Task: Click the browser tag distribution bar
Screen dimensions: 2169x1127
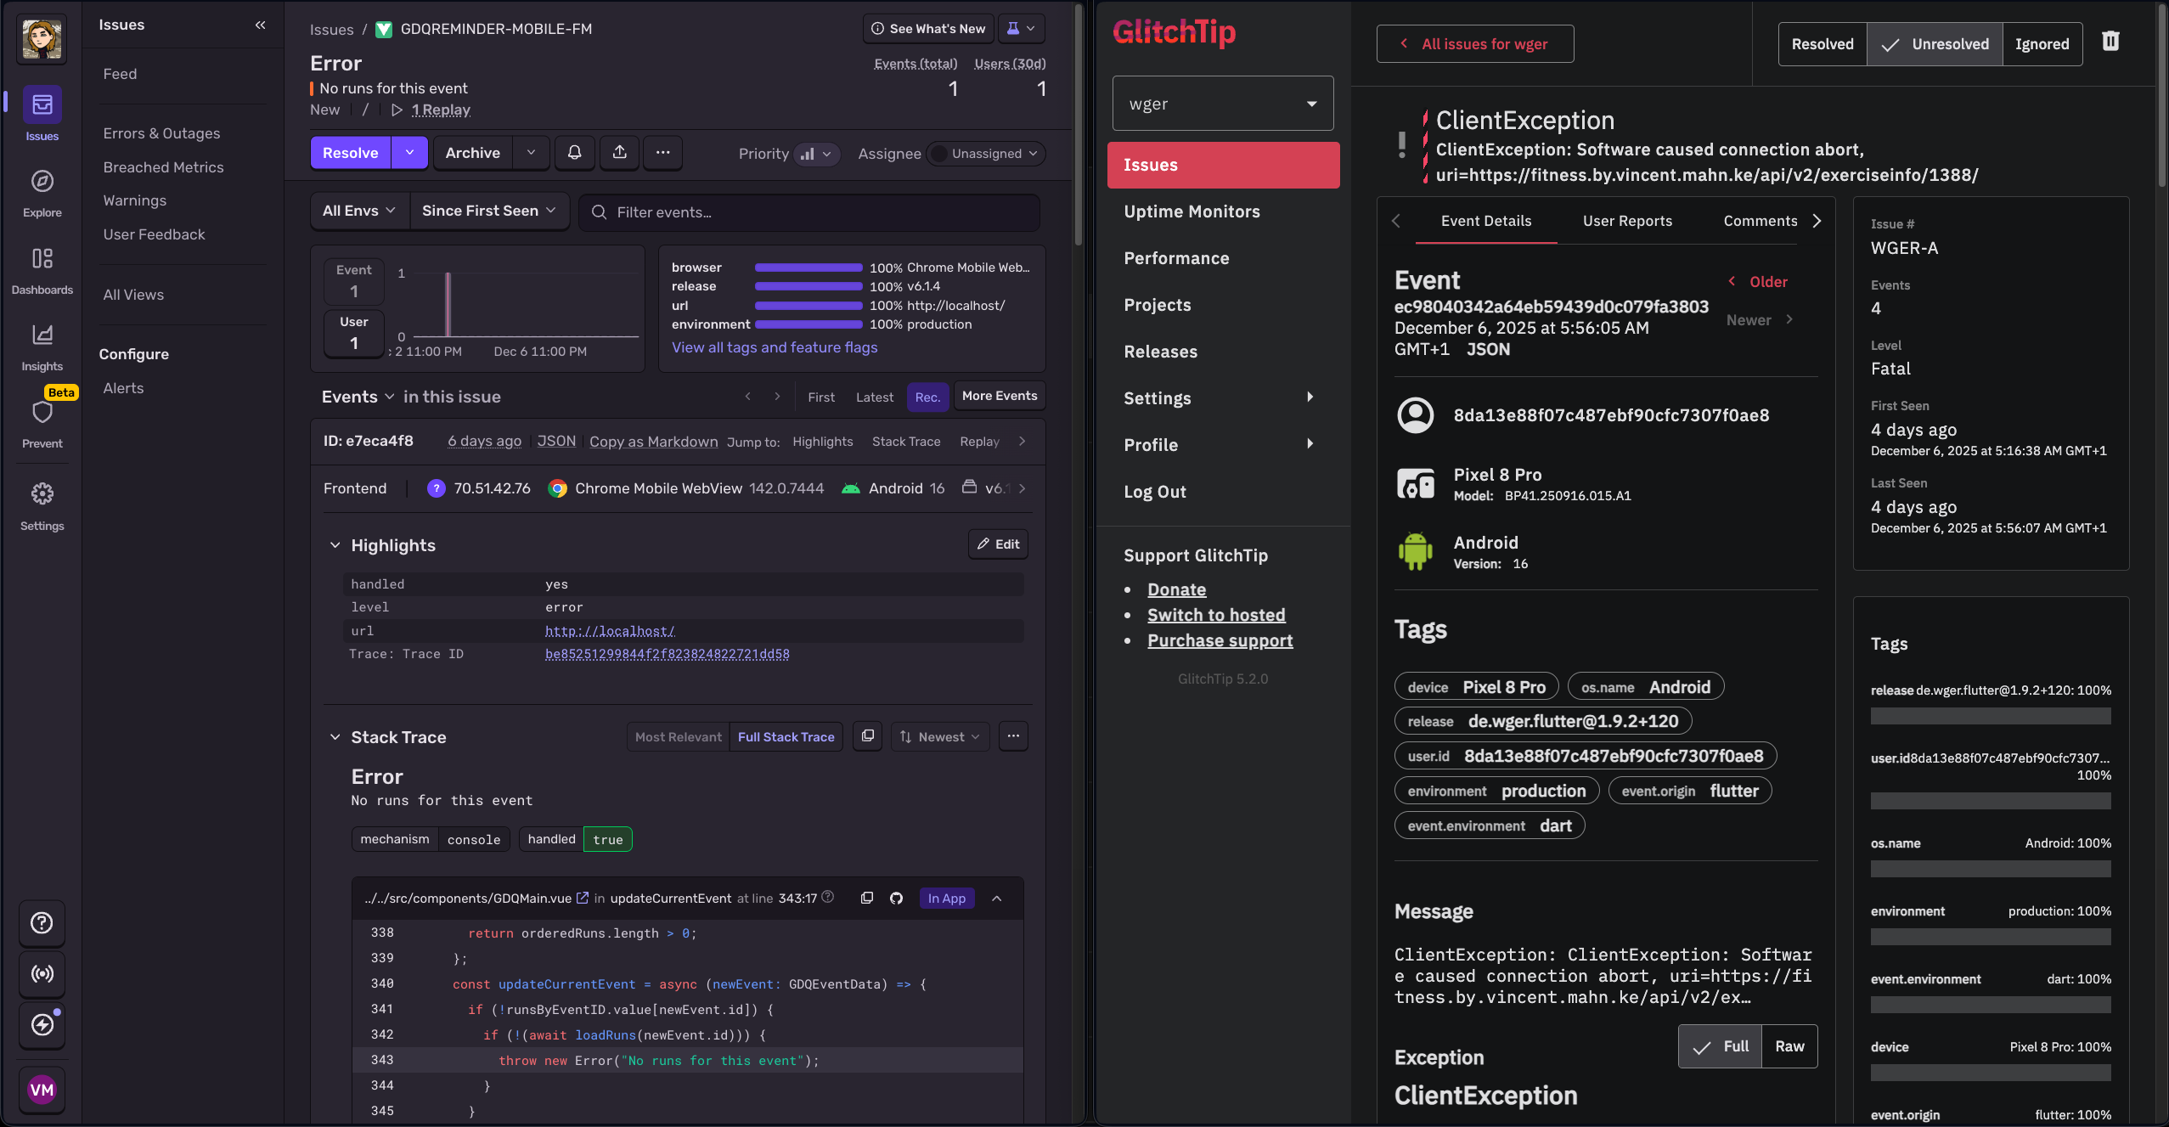Action: (x=808, y=268)
